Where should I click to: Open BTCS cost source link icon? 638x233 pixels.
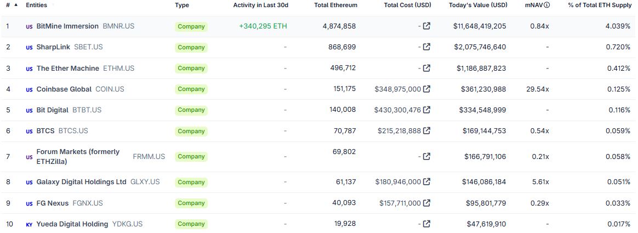coord(426,130)
